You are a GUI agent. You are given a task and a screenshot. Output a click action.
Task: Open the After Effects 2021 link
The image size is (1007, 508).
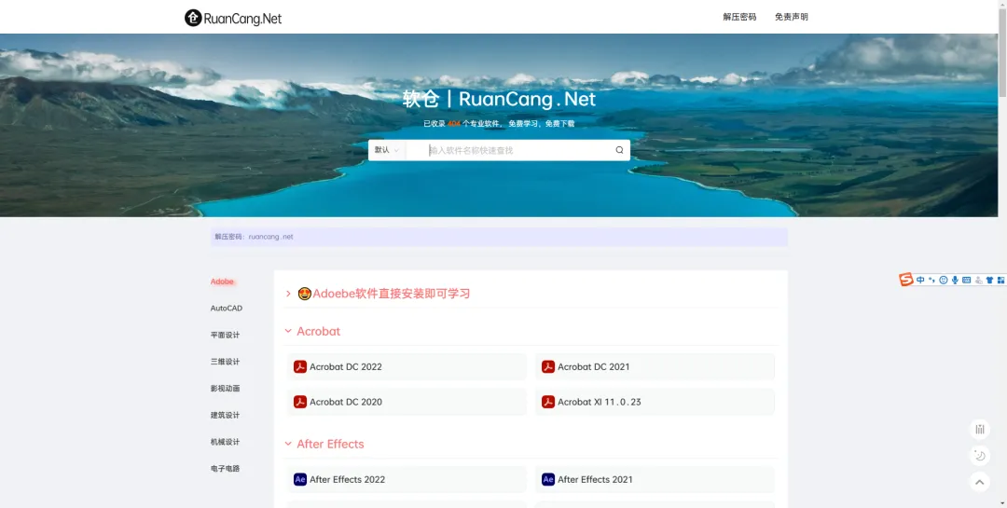[655, 479]
